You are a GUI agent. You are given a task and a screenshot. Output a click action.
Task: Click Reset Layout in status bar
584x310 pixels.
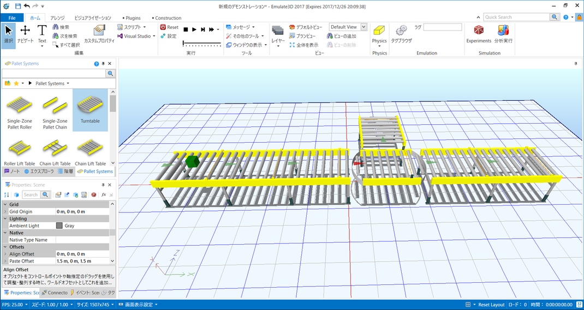[491, 305]
